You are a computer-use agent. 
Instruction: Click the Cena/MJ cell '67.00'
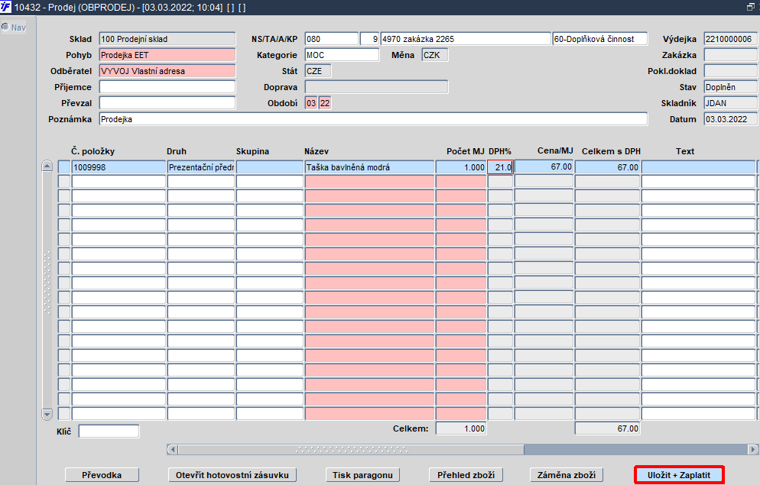click(x=544, y=167)
